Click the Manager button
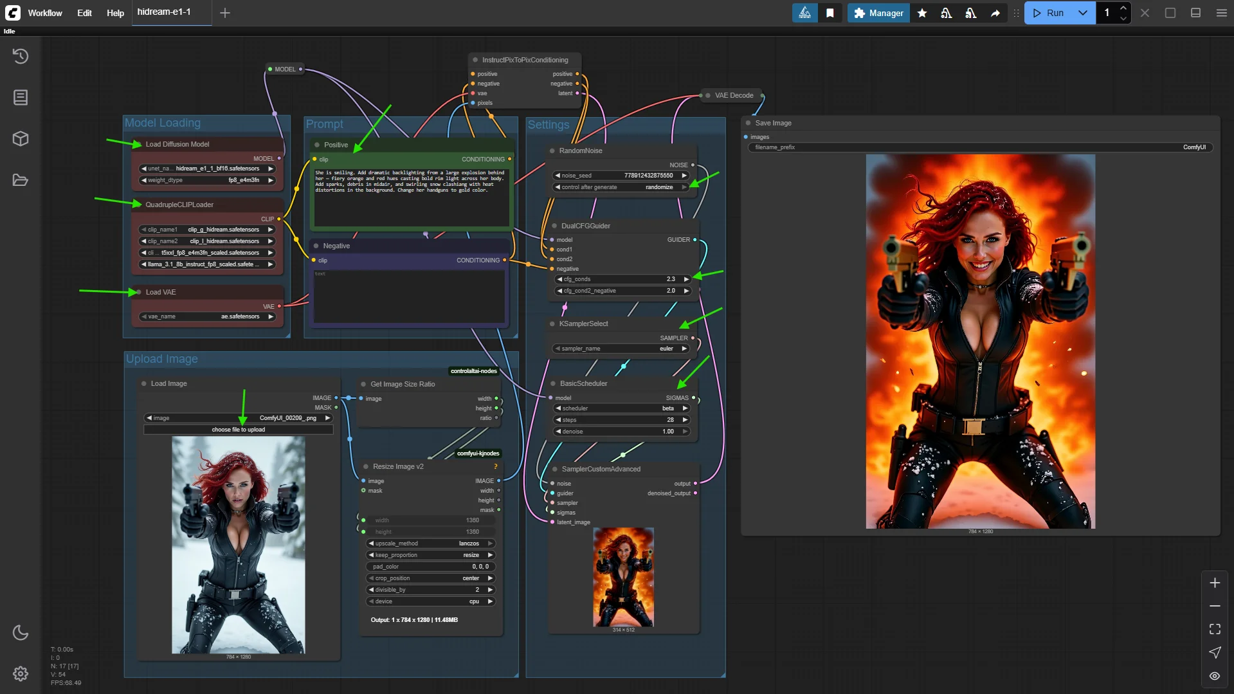 tap(878, 13)
